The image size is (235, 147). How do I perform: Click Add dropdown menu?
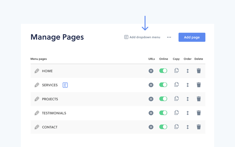click(x=142, y=37)
